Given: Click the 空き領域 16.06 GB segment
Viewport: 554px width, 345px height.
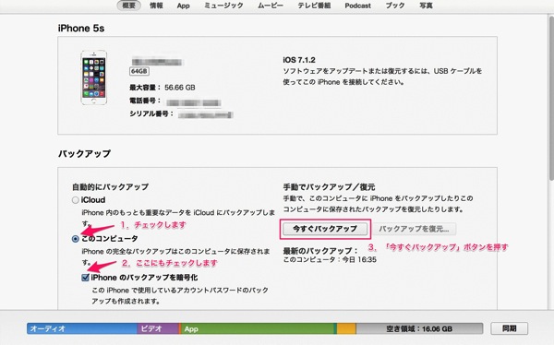Looking at the screenshot, I should pyautogui.click(x=419, y=328).
